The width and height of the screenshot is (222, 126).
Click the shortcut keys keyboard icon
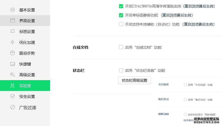[x=13, y=64]
